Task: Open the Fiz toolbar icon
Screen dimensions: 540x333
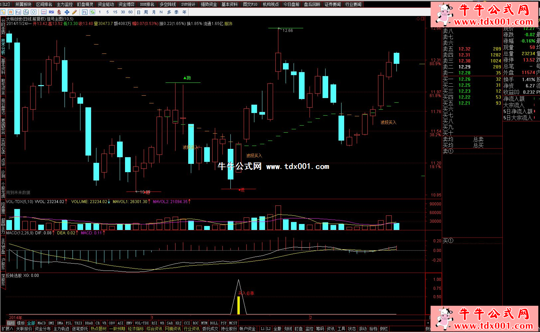Action: point(18,12)
